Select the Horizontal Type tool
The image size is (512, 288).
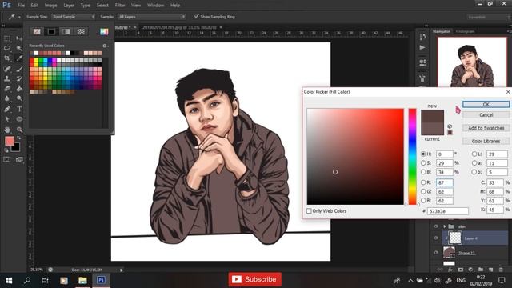pos(19,109)
